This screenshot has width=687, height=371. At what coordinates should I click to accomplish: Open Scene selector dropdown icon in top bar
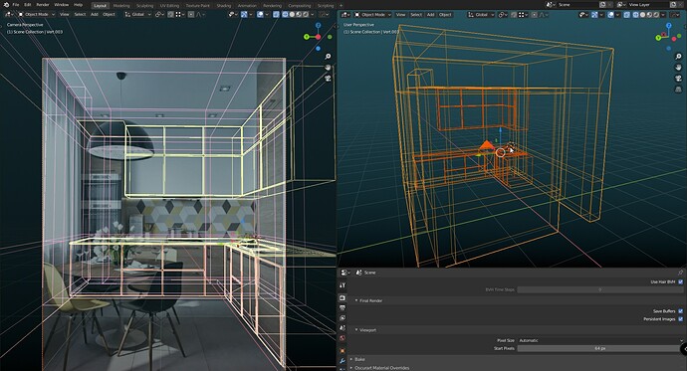tap(552, 4)
